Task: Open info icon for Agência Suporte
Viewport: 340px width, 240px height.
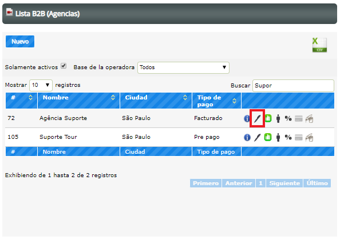Action: coord(247,118)
